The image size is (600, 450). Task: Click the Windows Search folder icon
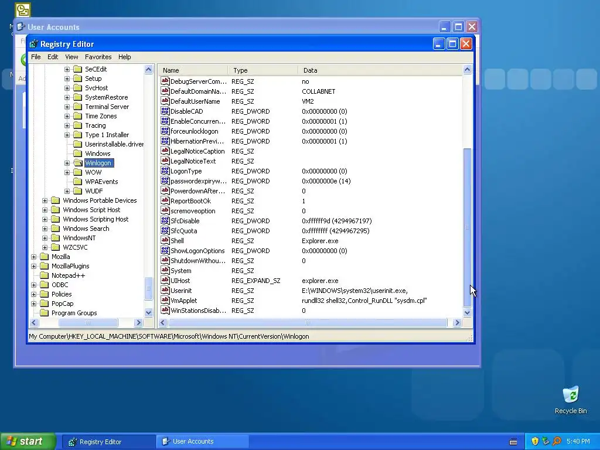(56, 229)
